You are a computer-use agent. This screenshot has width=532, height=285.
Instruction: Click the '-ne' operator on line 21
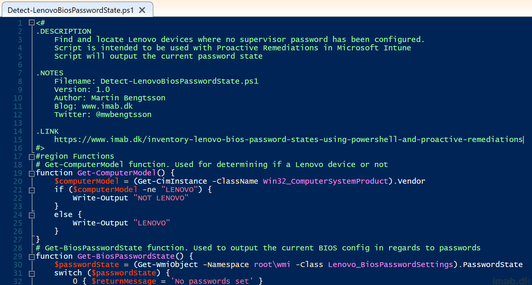pyautogui.click(x=149, y=189)
